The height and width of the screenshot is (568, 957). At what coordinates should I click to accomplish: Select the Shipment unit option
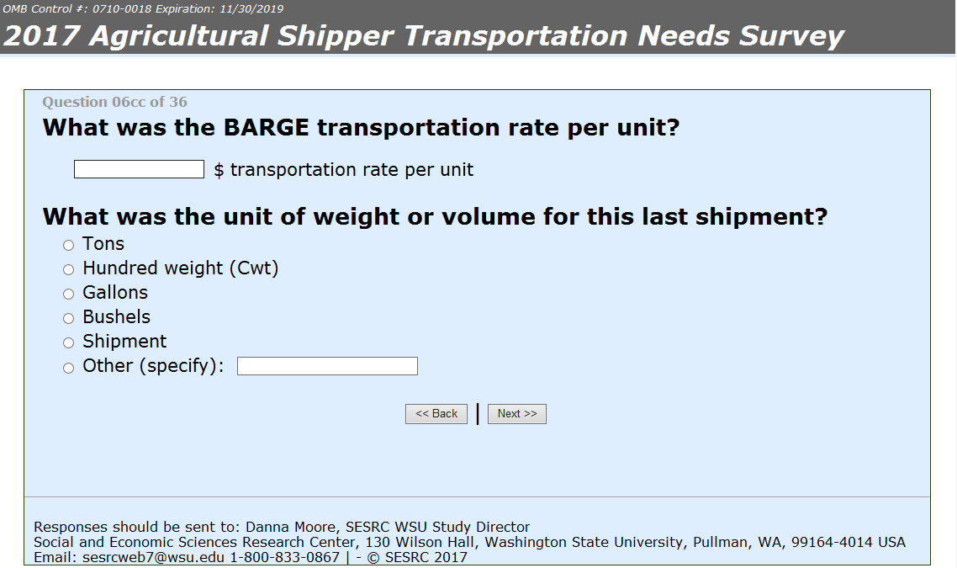tap(68, 342)
